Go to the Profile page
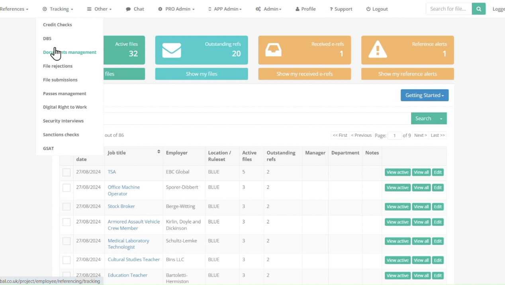505x285 pixels. (305, 9)
